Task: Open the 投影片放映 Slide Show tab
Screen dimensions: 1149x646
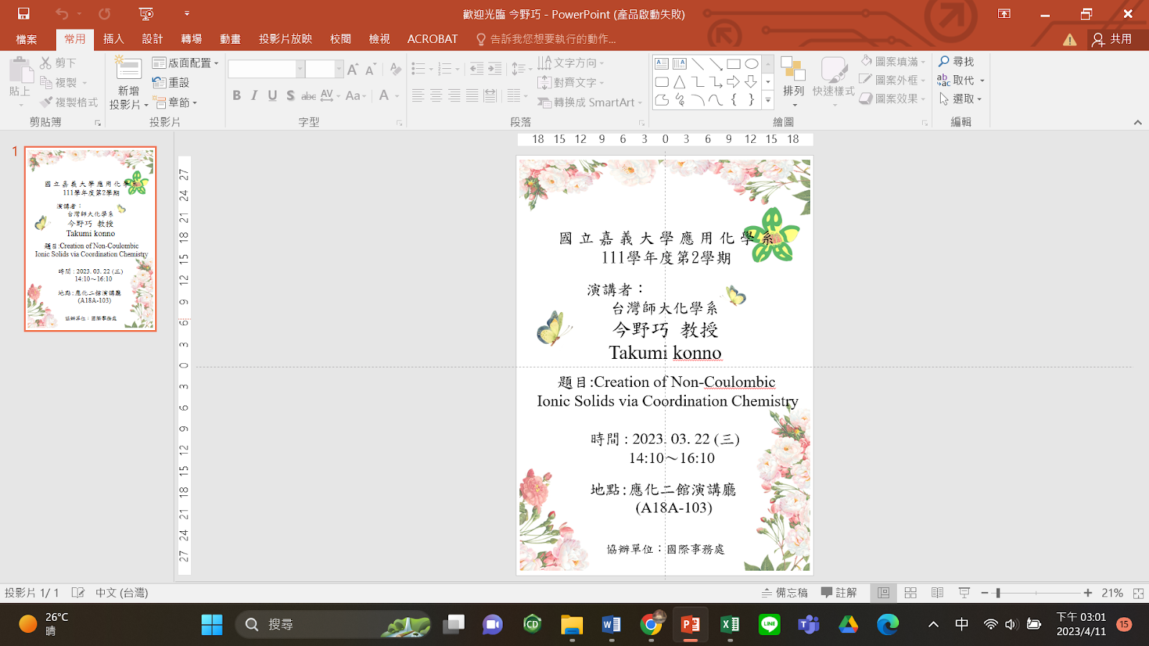Action: (286, 39)
